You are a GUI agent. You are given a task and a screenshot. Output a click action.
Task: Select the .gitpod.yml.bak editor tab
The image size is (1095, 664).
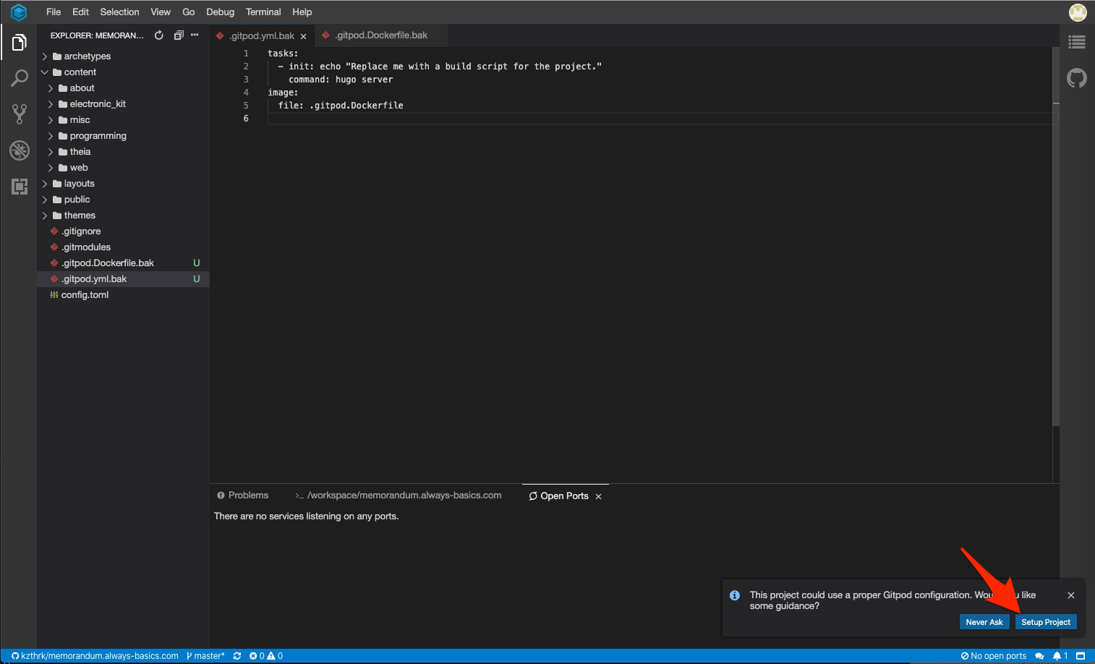pos(262,36)
